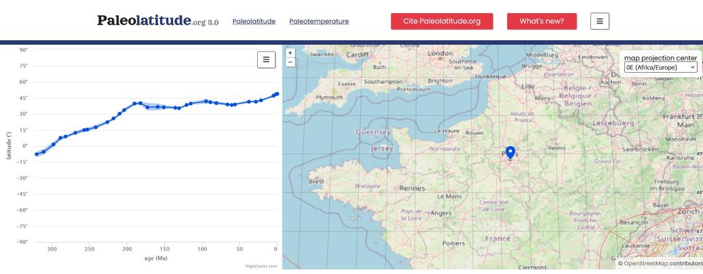Image resolution: width=703 pixels, height=274 pixels.
Task: Click the Le Mans label on the map
Action: tap(449, 196)
